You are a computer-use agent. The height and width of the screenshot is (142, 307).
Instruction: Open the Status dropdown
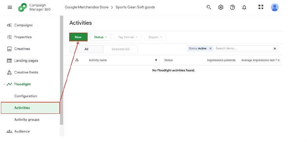point(100,37)
